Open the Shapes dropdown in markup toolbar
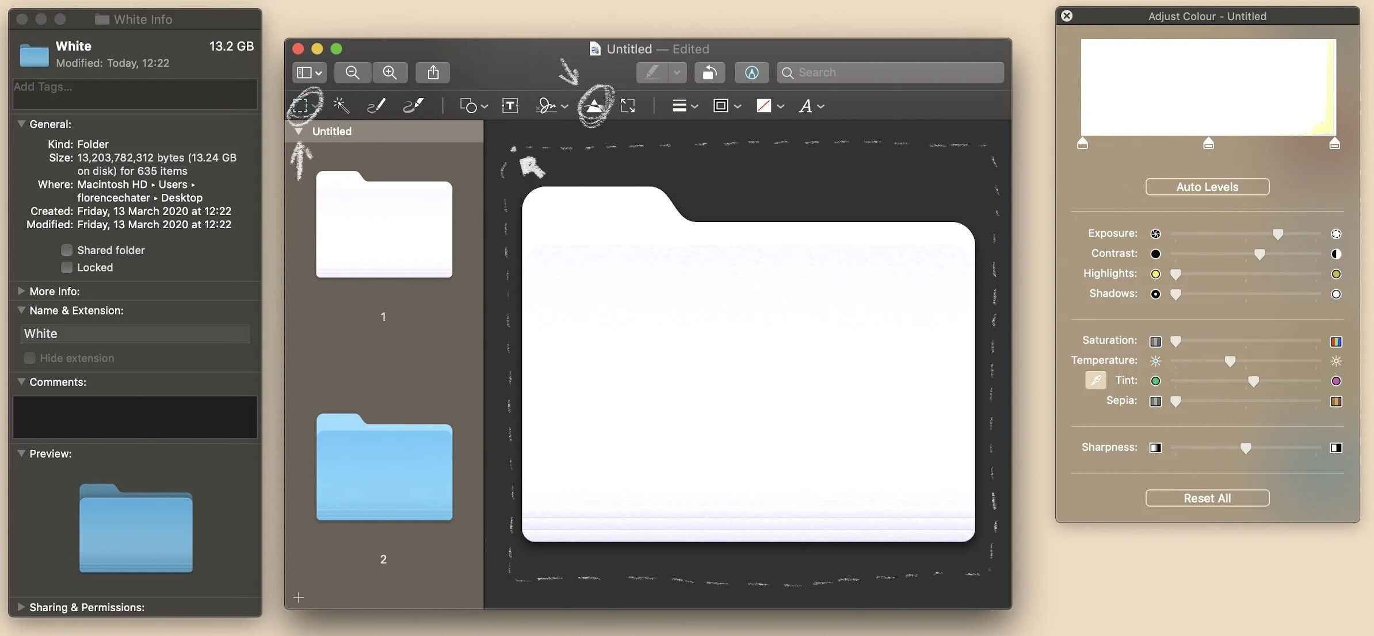This screenshot has height=636, width=1374. click(474, 106)
